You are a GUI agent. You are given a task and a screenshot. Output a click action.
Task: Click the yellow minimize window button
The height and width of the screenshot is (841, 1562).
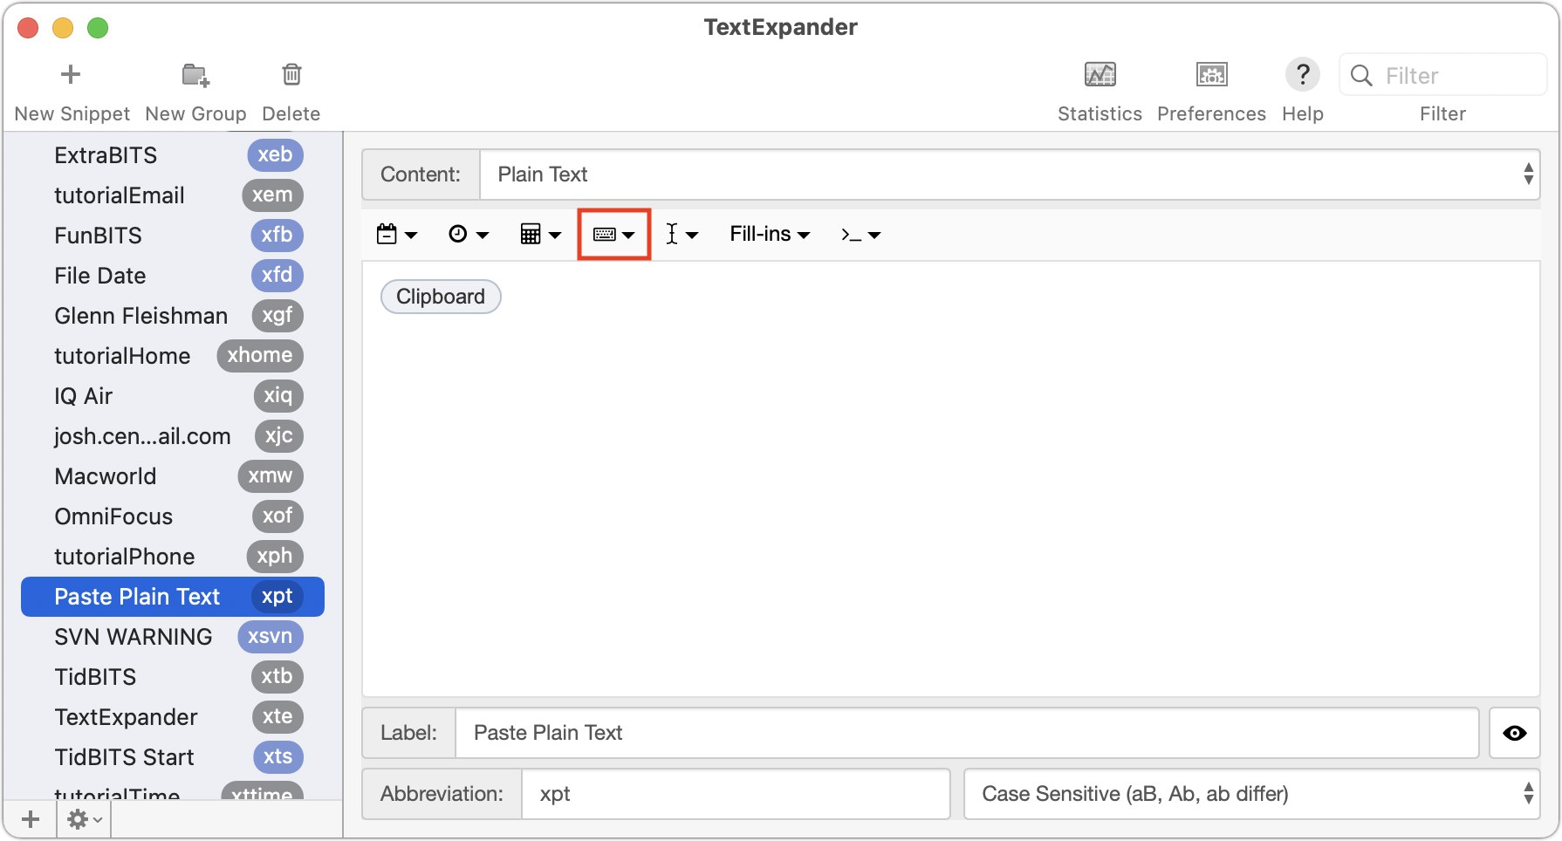[63, 28]
